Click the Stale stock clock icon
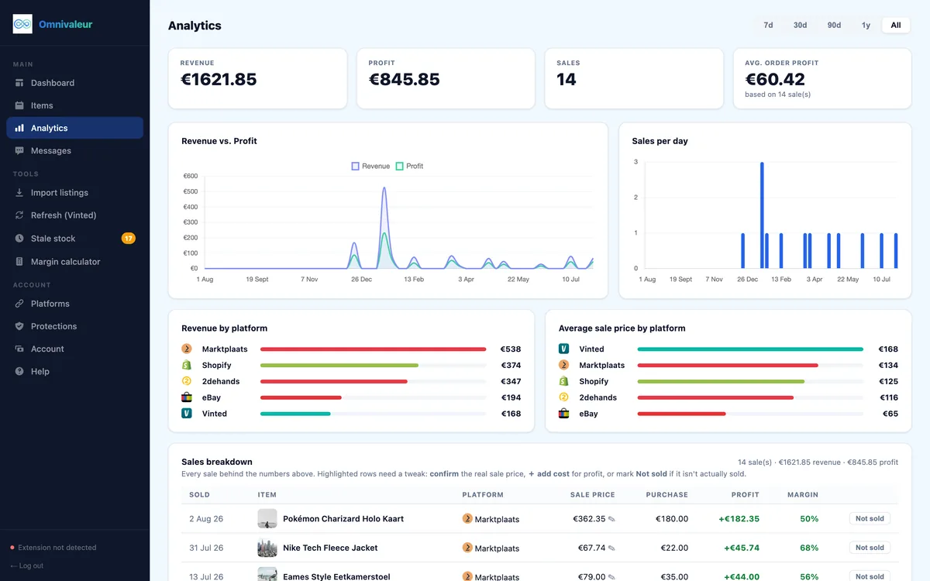This screenshot has width=930, height=581. point(19,239)
